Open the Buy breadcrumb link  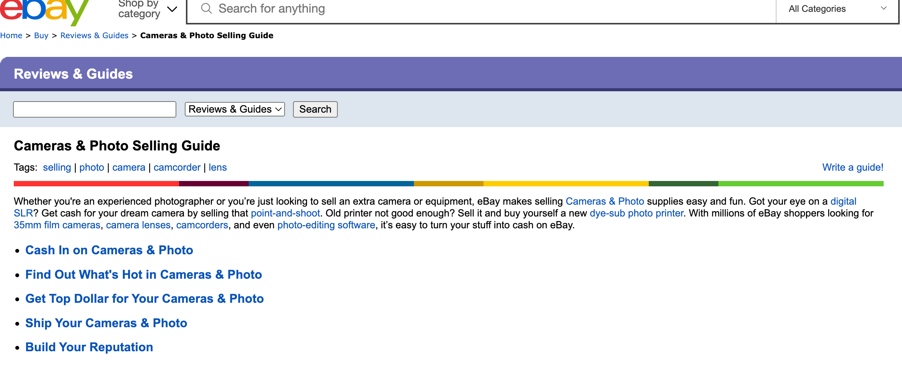41,36
